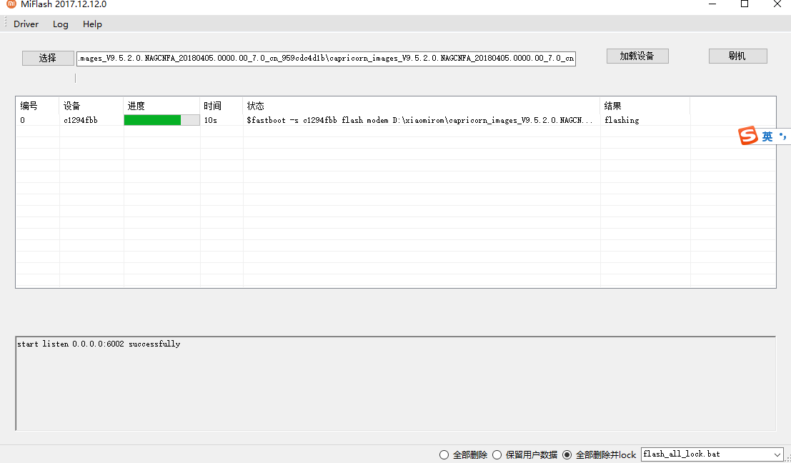Select device cell c1294fbb
This screenshot has width=791, height=463.
point(81,120)
